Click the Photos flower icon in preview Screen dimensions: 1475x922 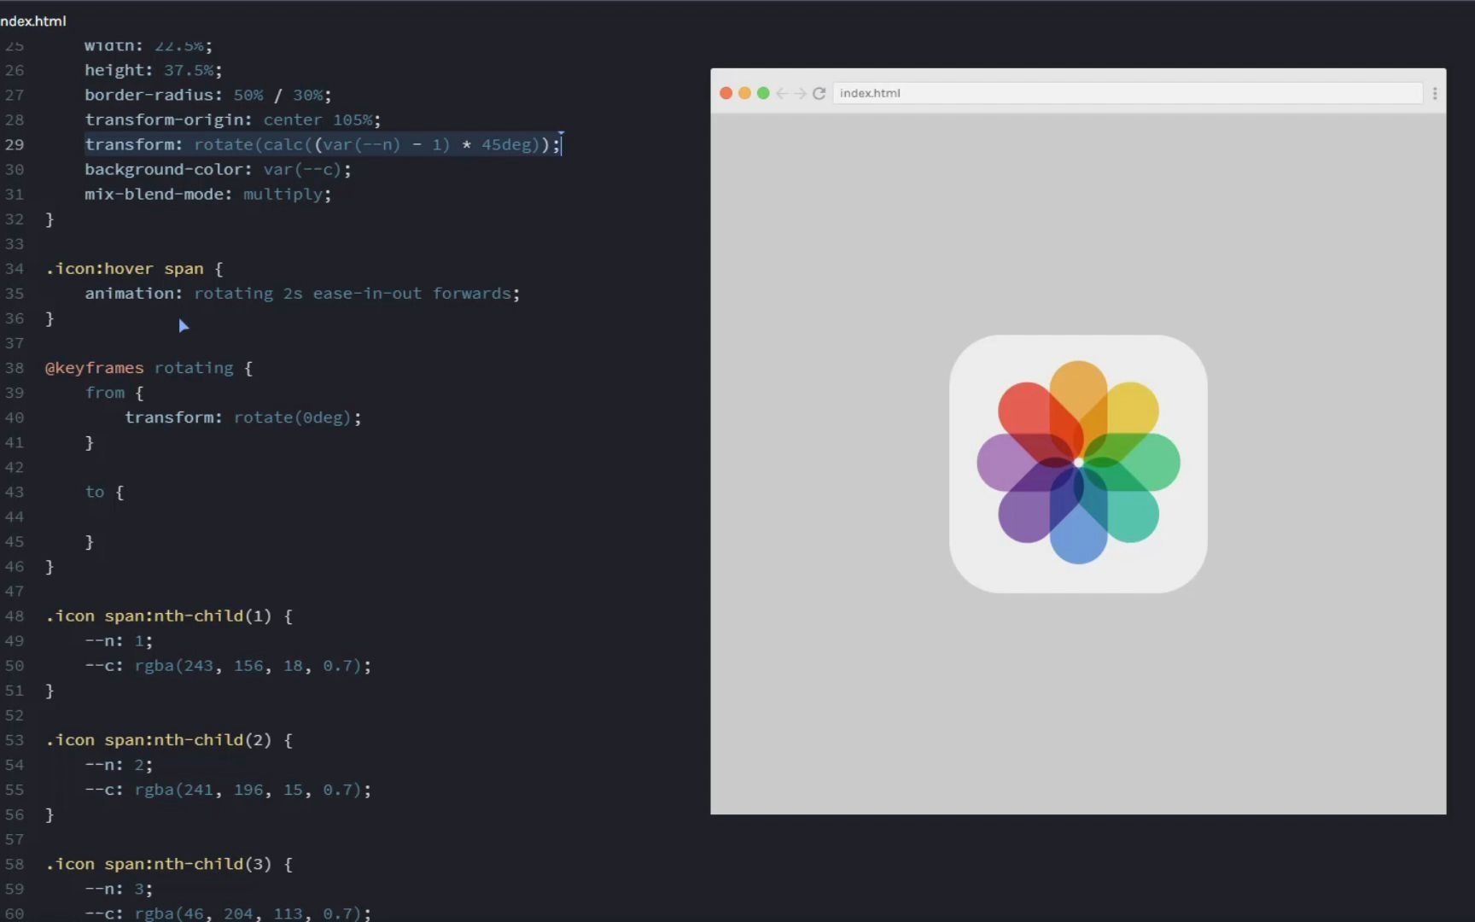(1078, 464)
